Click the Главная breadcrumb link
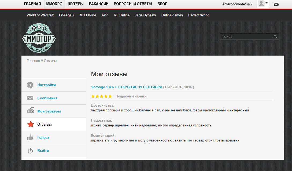Image resolution: width=292 pixels, height=171 pixels. tap(33, 61)
